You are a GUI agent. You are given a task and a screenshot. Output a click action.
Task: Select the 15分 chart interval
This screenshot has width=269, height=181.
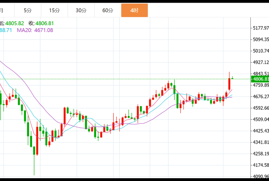pyautogui.click(x=54, y=10)
